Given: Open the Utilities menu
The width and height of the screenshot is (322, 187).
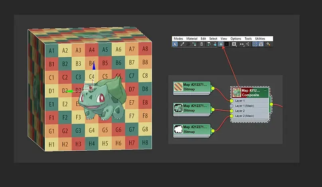Looking at the screenshot, I should [260, 38].
